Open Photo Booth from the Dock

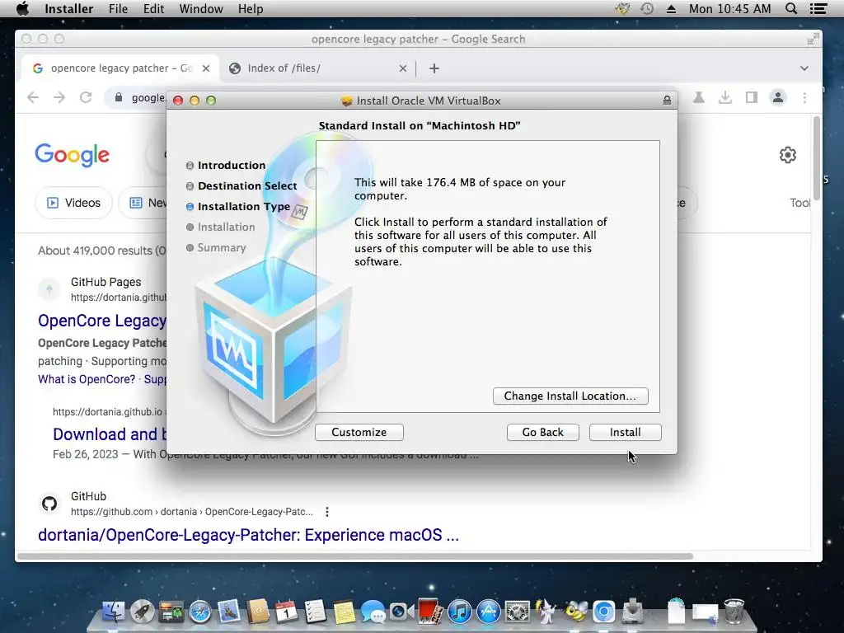(x=430, y=612)
